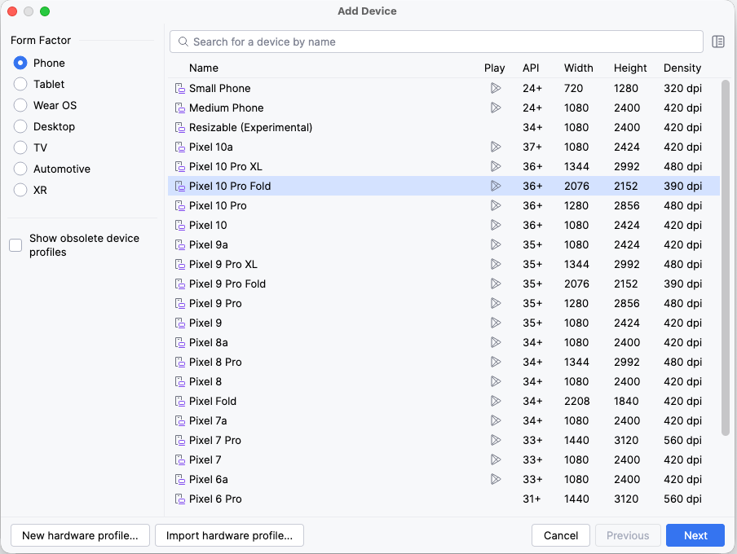Click the device icon beside Medium Phone
Image resolution: width=737 pixels, height=554 pixels.
click(x=180, y=108)
